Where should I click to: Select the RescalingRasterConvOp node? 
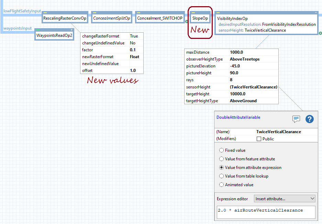[x=65, y=18]
